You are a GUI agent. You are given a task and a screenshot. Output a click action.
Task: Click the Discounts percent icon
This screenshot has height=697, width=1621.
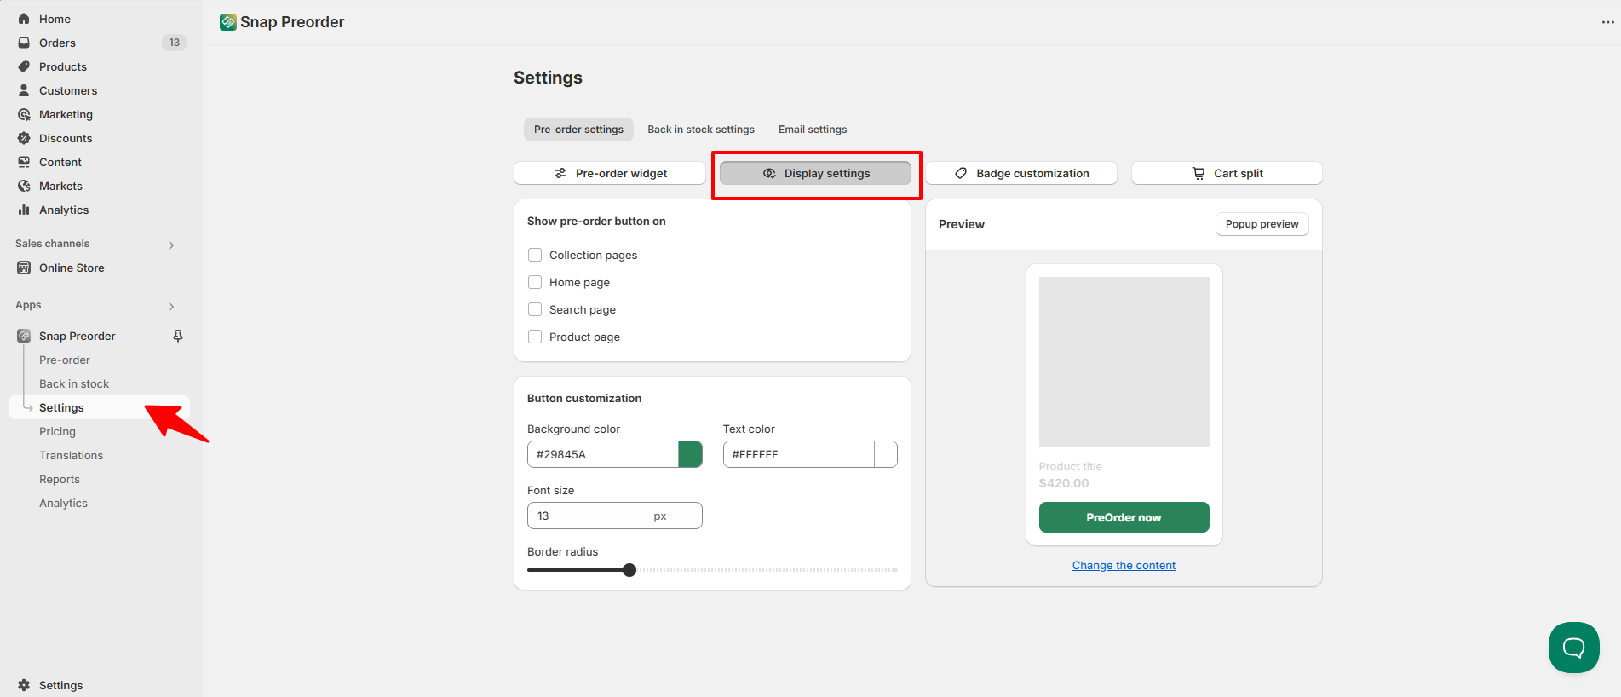point(24,138)
